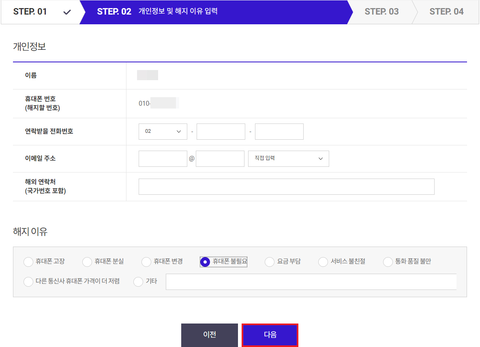Click the 해지 이유 section heading

click(x=30, y=232)
